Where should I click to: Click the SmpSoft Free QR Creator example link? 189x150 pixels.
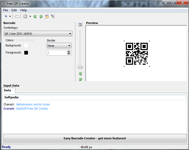[32, 109]
